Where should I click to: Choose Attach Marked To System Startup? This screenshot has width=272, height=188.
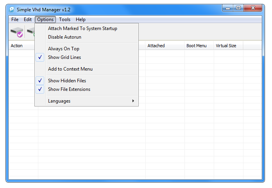coord(86,28)
